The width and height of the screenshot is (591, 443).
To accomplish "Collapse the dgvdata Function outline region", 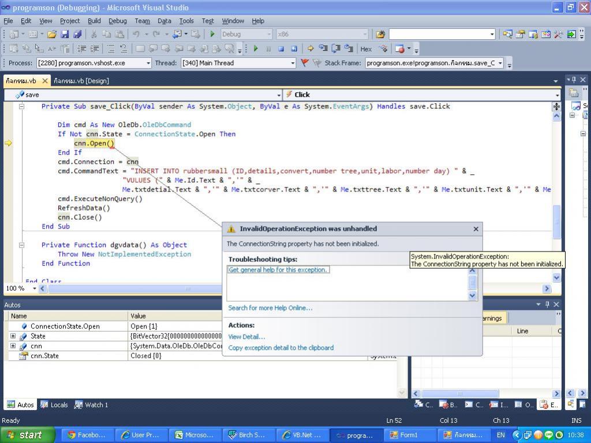I will pos(21,245).
